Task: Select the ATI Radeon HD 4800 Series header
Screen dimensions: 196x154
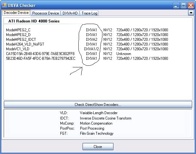Action: (34, 21)
